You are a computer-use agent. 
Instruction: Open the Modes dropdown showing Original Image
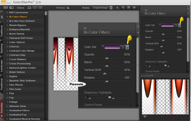pos(102,8)
